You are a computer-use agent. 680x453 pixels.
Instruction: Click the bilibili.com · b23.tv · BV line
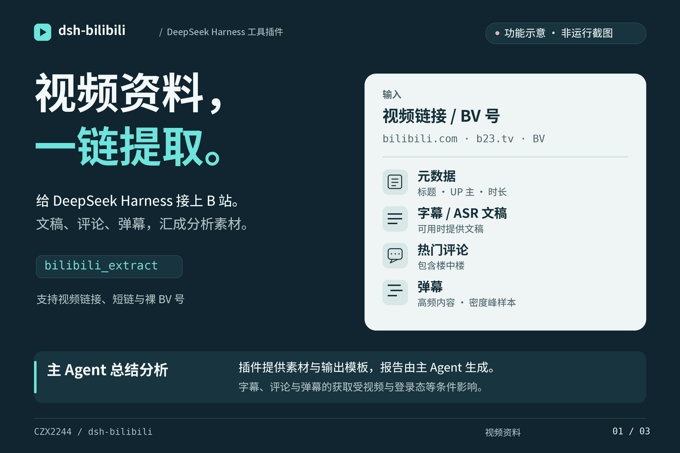(x=464, y=139)
